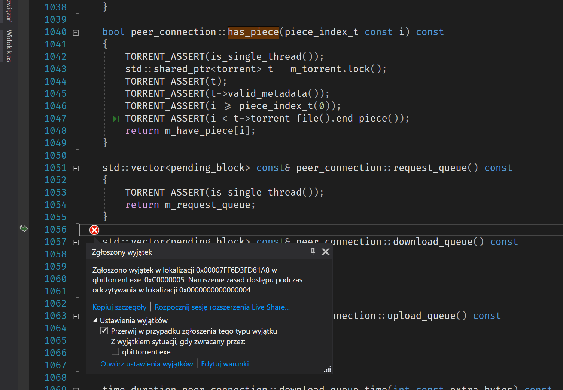Pin the Zgłoszony wyjątek exception popup

[x=313, y=252]
